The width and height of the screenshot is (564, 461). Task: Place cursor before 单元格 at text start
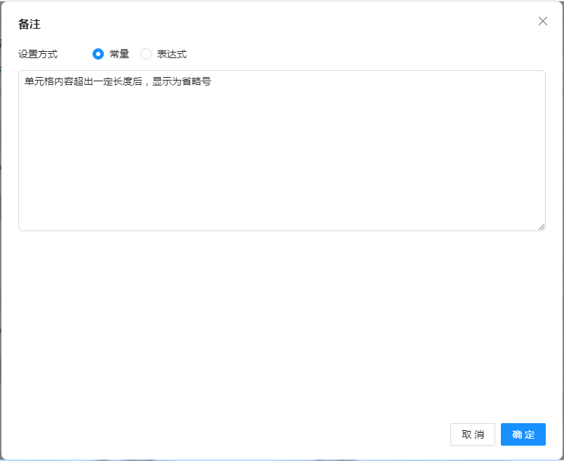25,81
